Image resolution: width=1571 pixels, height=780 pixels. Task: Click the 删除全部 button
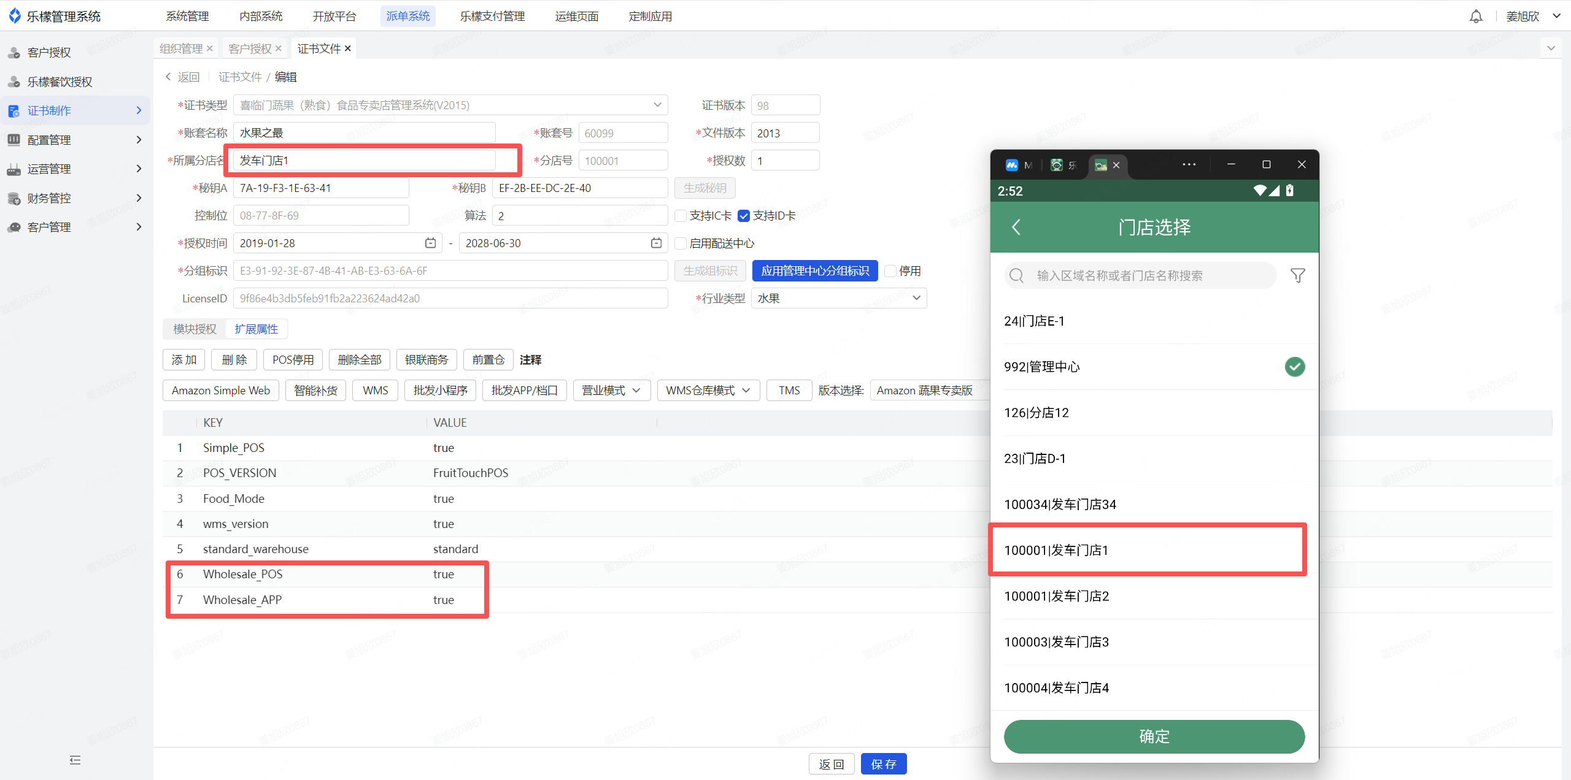click(x=360, y=360)
